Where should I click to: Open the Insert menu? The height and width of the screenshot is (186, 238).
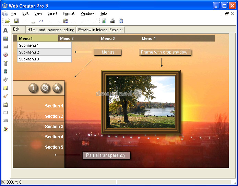pyautogui.click(x=52, y=13)
